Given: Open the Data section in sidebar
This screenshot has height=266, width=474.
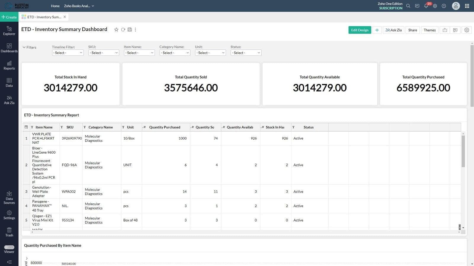Looking at the screenshot, I should [9, 82].
